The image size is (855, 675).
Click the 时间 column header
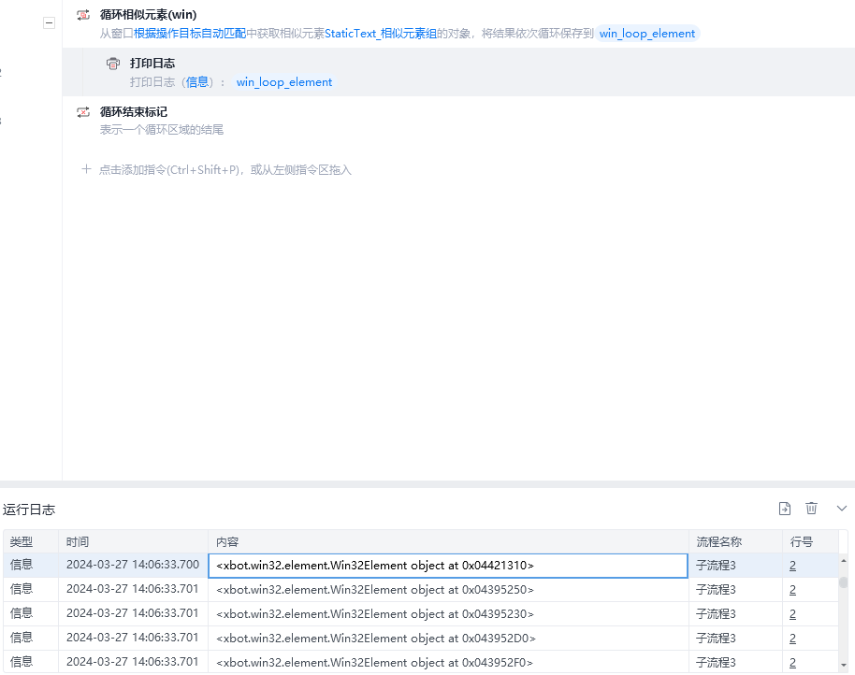click(x=78, y=542)
